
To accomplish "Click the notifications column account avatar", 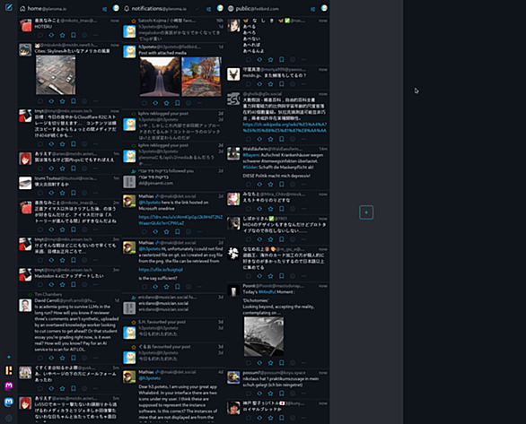I will coord(220,8).
